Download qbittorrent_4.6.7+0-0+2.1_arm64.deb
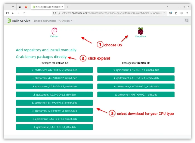Screen dimensions: 195x143 click(x=136, y=78)
